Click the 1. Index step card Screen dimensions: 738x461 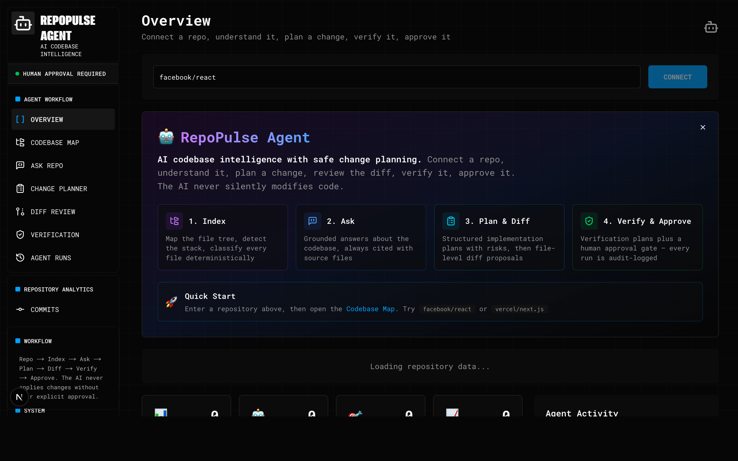223,237
